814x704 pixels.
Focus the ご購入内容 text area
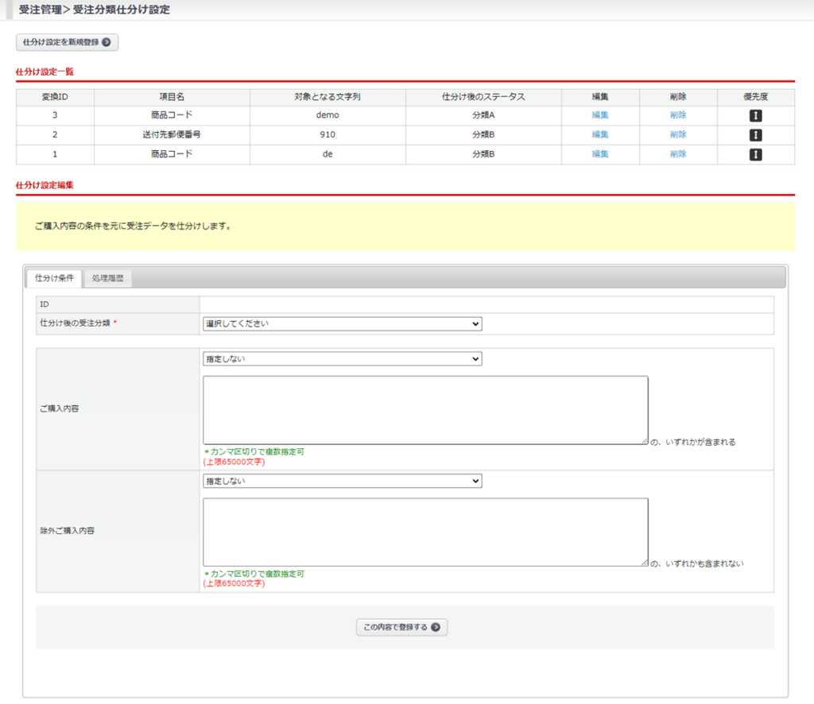click(x=425, y=410)
